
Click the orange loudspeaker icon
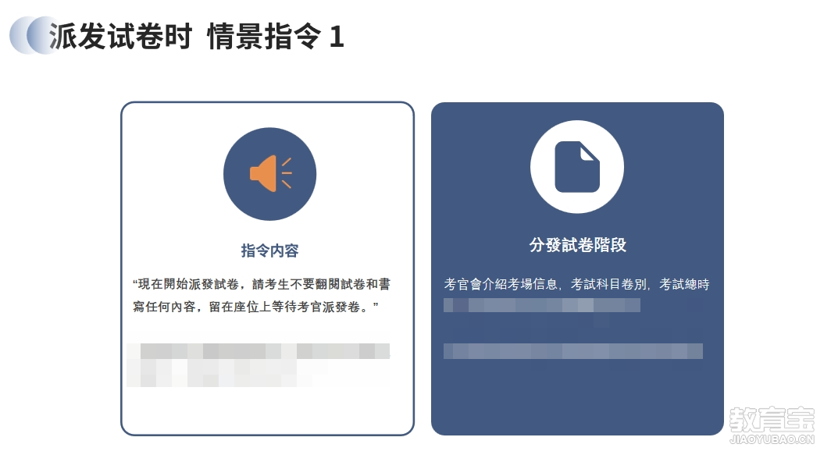[x=270, y=173]
